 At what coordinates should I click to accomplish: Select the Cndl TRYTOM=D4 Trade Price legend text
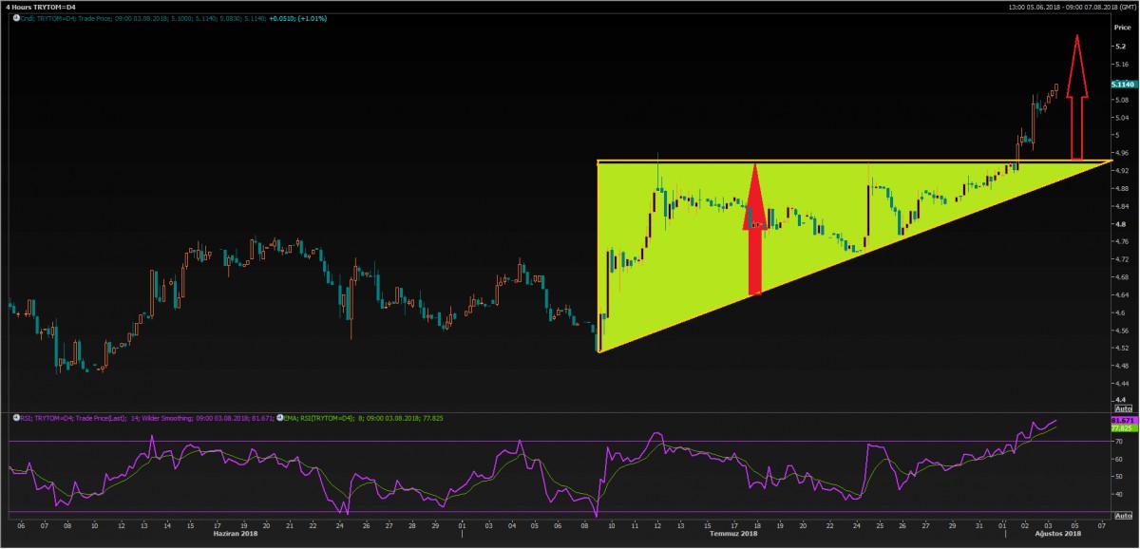pyautogui.click(x=171, y=18)
